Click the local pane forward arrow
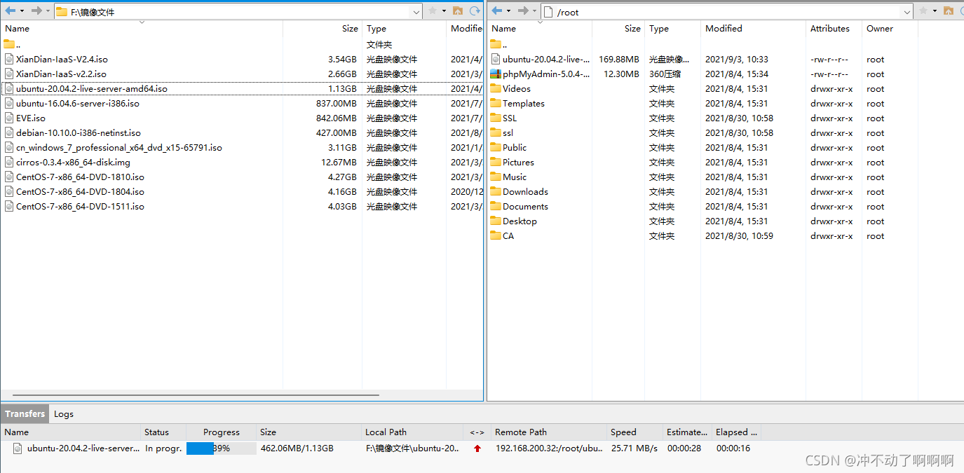This screenshot has height=473, width=964. pos(36,11)
